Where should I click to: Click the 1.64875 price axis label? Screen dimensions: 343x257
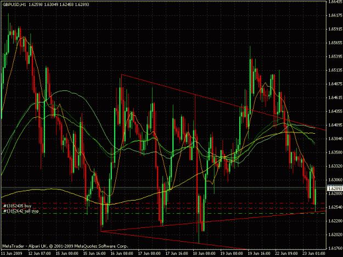(335, 84)
